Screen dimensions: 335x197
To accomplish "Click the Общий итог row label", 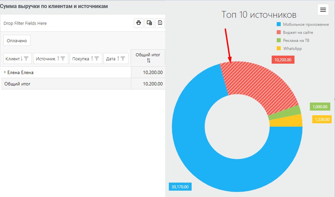I will coord(17,84).
